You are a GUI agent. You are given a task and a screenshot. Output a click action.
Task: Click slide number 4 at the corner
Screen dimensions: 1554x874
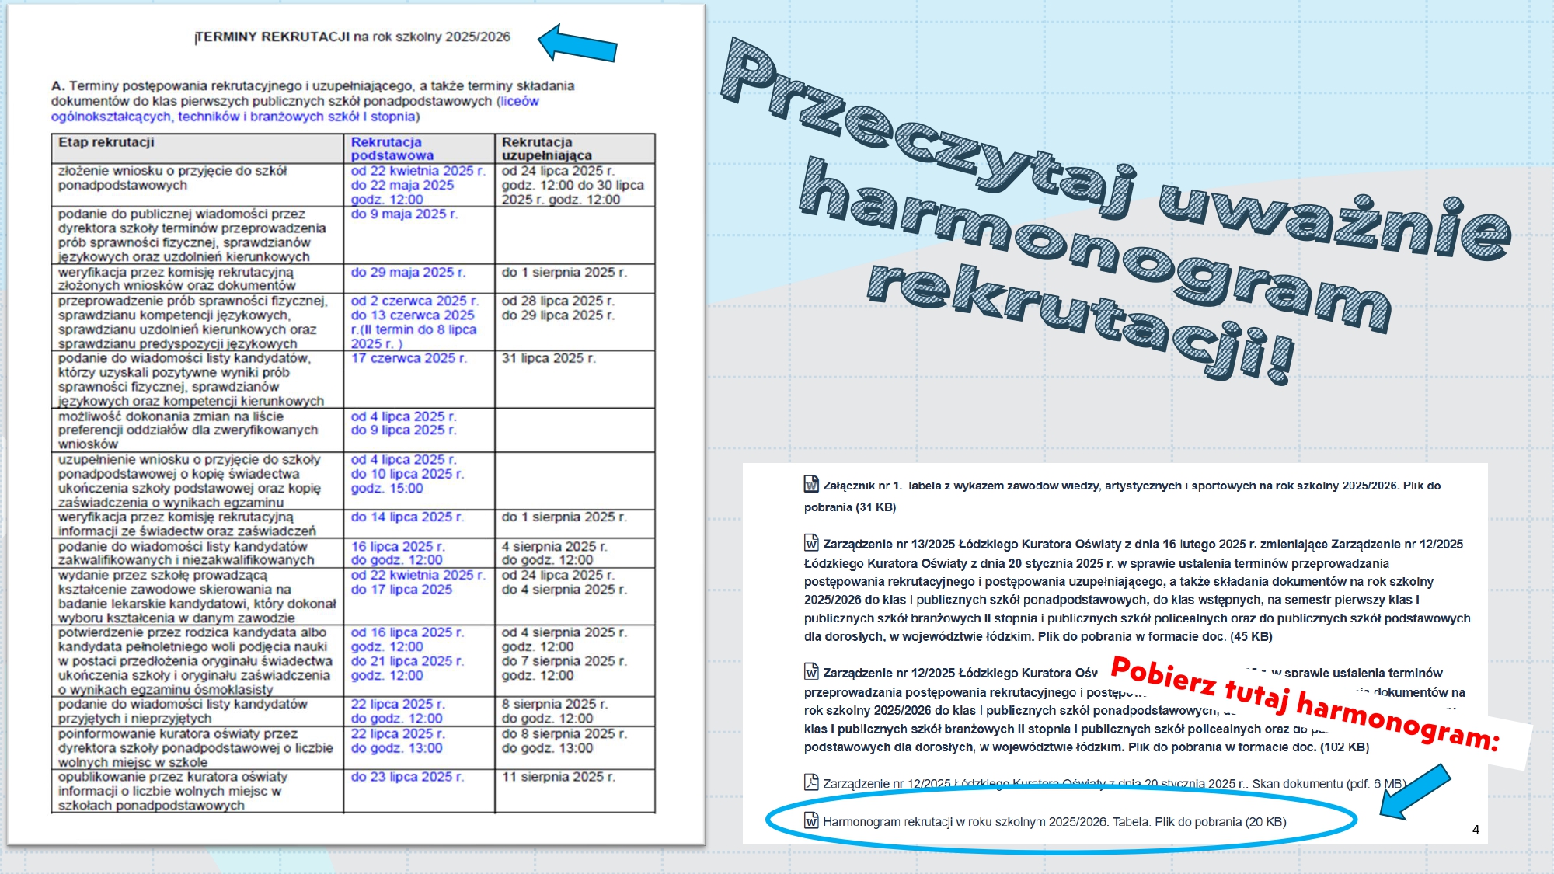[1476, 830]
